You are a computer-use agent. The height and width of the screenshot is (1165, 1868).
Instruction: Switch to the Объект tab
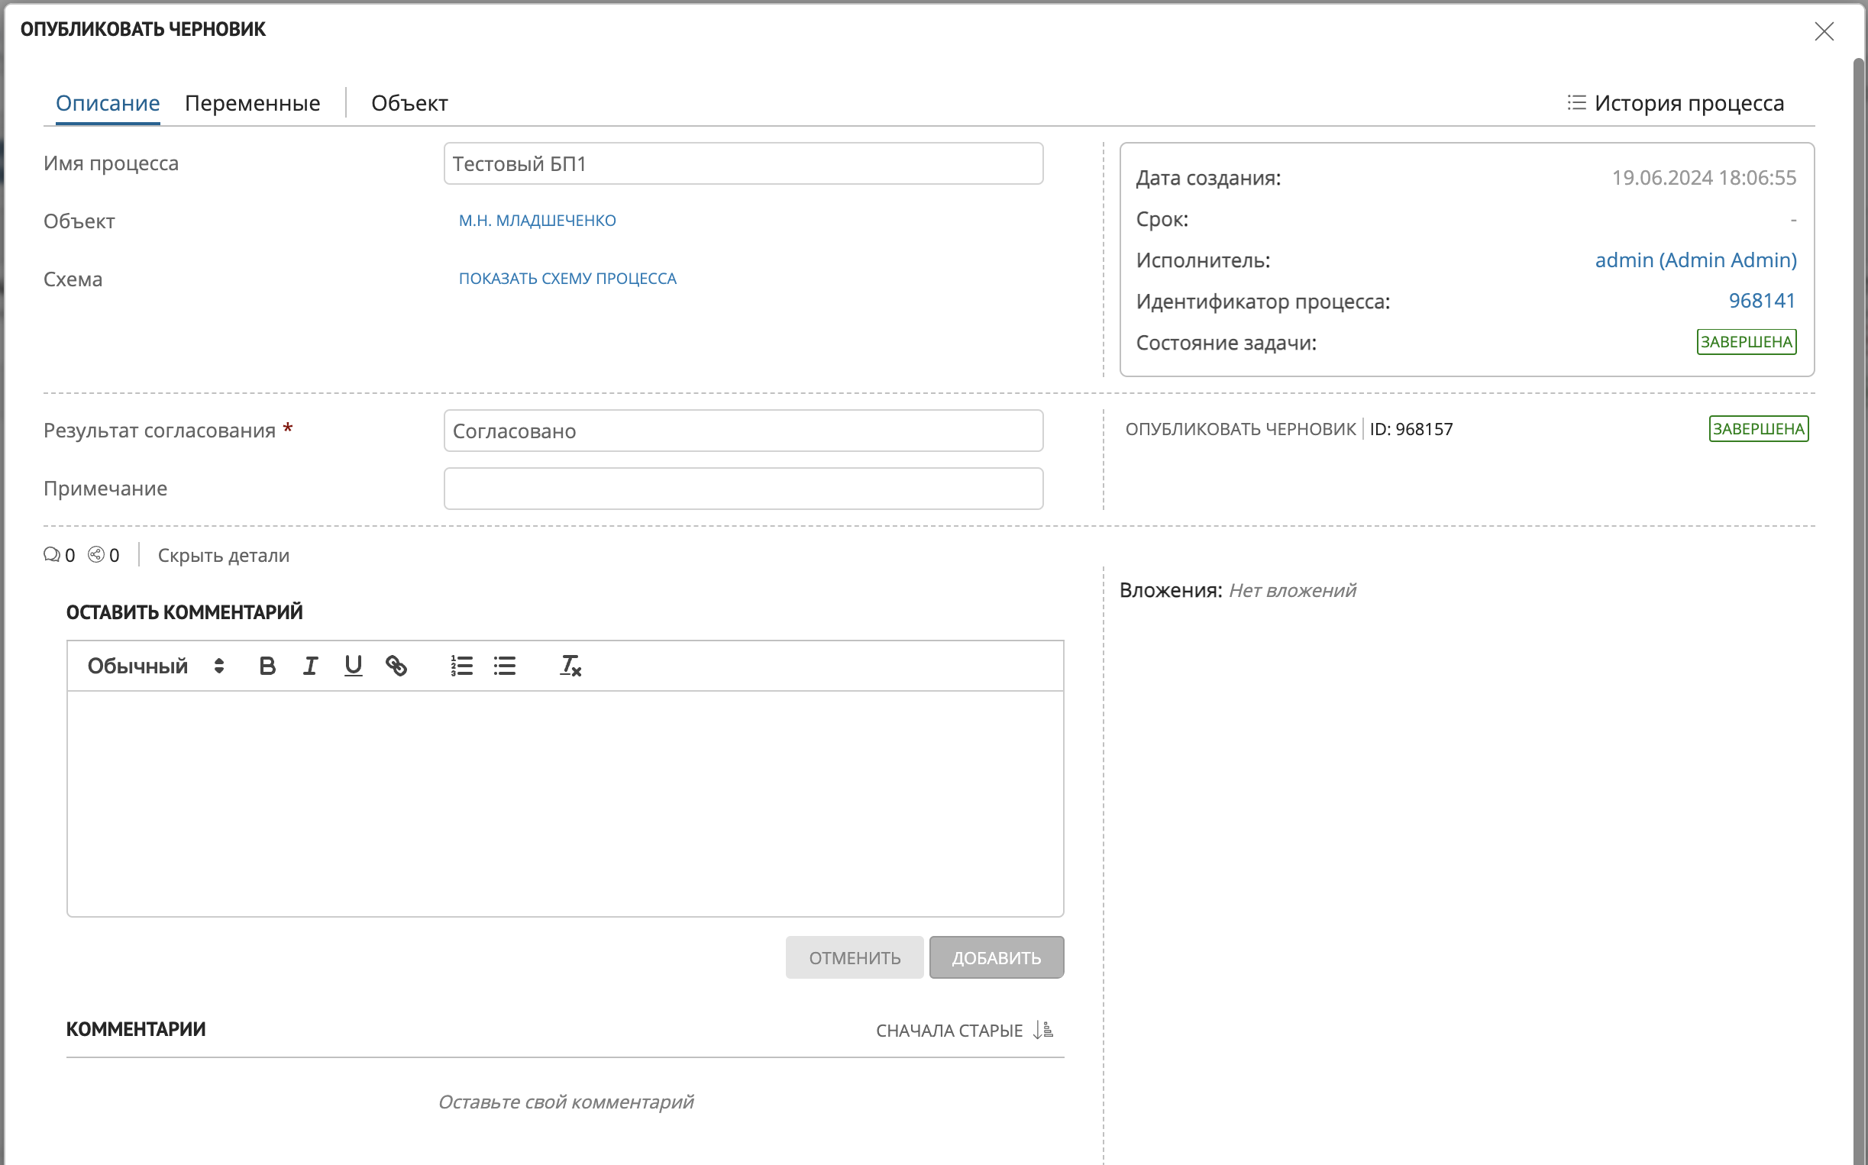(x=409, y=103)
